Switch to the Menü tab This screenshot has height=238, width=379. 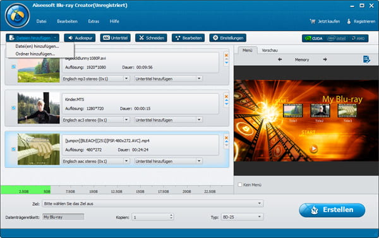point(247,51)
